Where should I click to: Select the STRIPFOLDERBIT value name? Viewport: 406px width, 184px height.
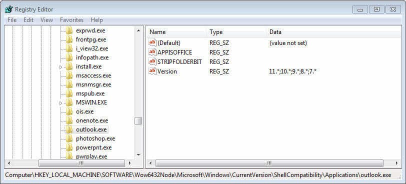[179, 62]
